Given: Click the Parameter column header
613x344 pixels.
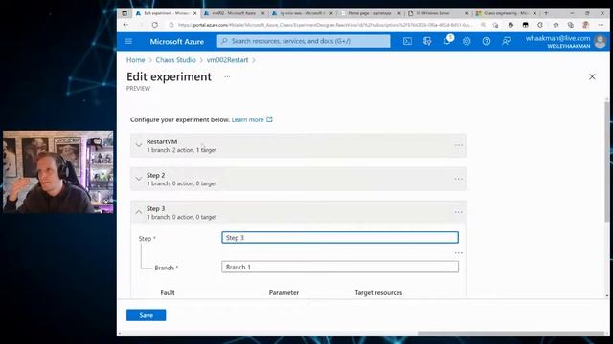Looking at the screenshot, I should pos(284,292).
